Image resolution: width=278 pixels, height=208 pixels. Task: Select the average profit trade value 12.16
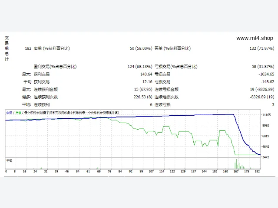[147, 82]
